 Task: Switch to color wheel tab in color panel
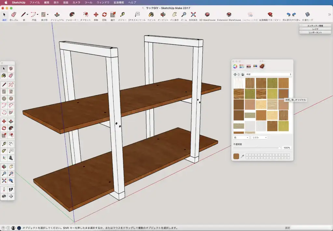click(x=235, y=66)
